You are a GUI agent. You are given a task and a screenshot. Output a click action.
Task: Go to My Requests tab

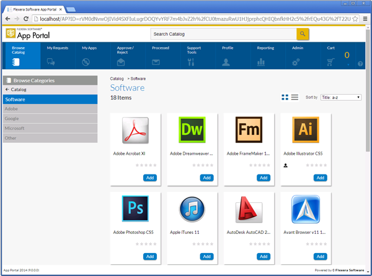pos(58,56)
